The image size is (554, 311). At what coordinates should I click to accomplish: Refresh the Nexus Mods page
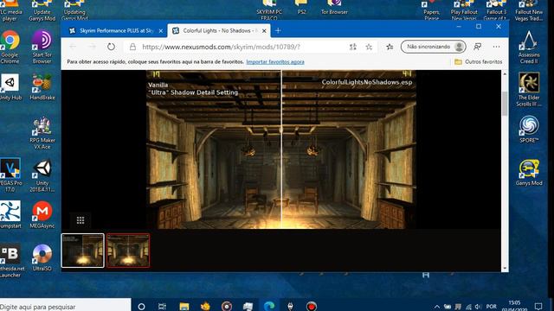click(x=111, y=47)
